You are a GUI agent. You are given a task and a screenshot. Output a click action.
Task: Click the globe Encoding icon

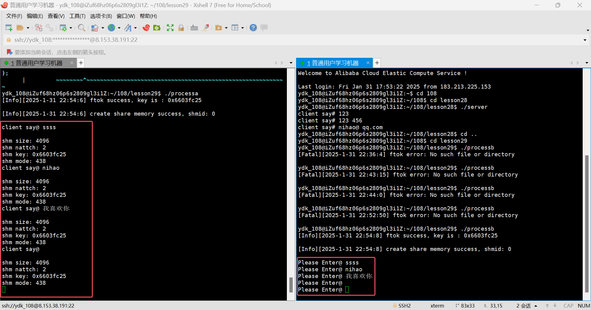click(x=111, y=28)
